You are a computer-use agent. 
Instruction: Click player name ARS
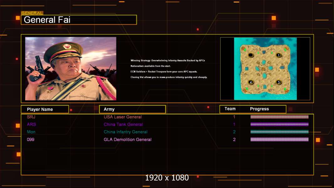point(31,124)
